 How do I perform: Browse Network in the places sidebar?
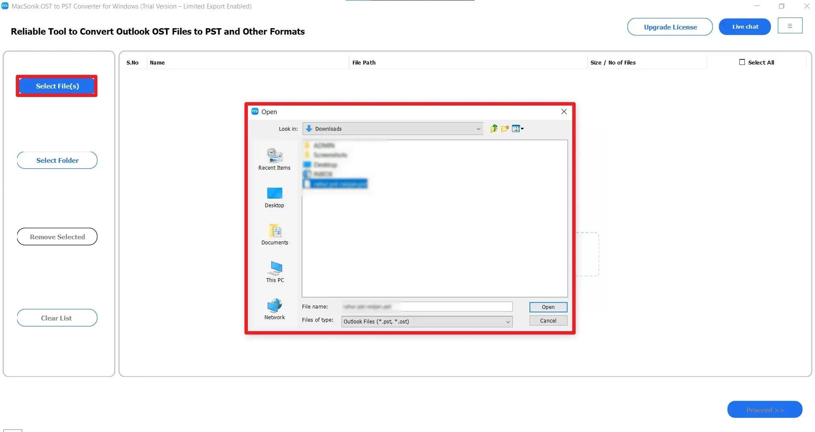(274, 309)
